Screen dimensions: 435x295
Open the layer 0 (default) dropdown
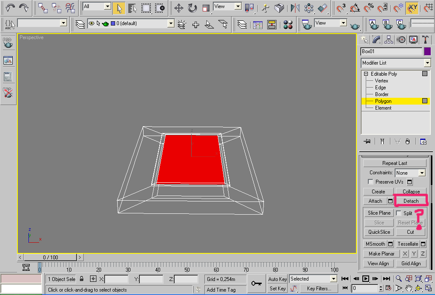pos(131,23)
